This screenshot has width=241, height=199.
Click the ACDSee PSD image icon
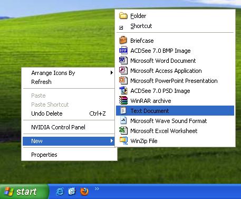click(x=123, y=91)
